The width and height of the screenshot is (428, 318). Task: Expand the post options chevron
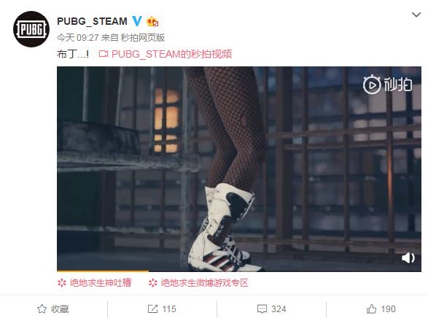pyautogui.click(x=416, y=15)
